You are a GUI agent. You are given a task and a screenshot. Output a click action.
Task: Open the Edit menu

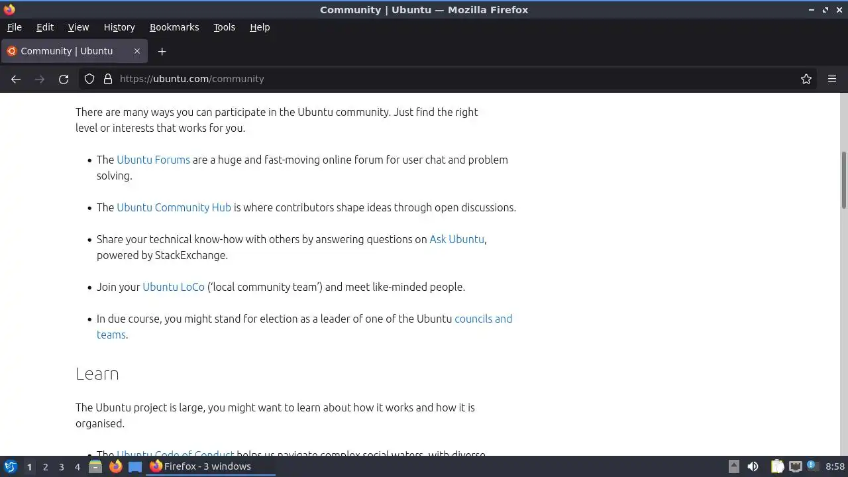[45, 27]
